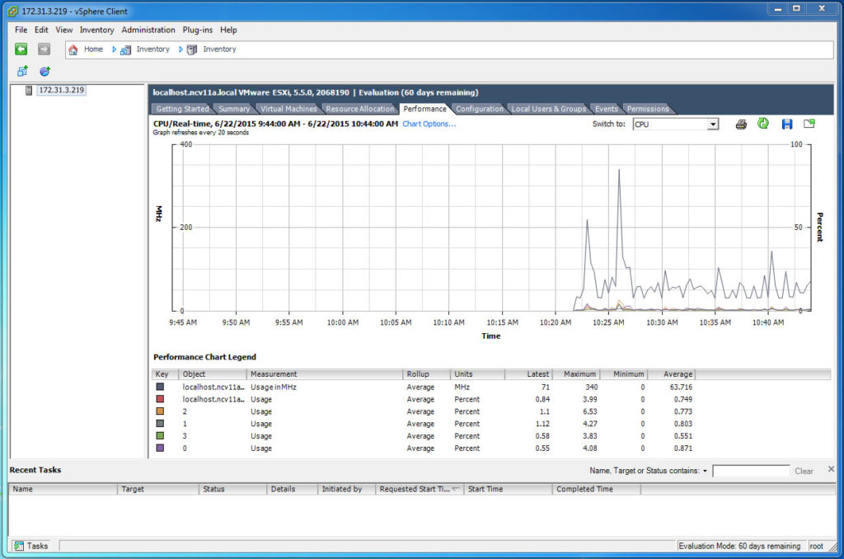Open the Inventory menu
The height and width of the screenshot is (559, 844).
click(x=97, y=31)
